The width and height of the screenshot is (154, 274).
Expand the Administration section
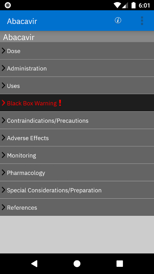pos(77,68)
